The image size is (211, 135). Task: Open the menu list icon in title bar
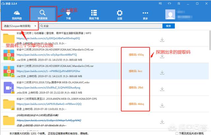[x=179, y=4]
